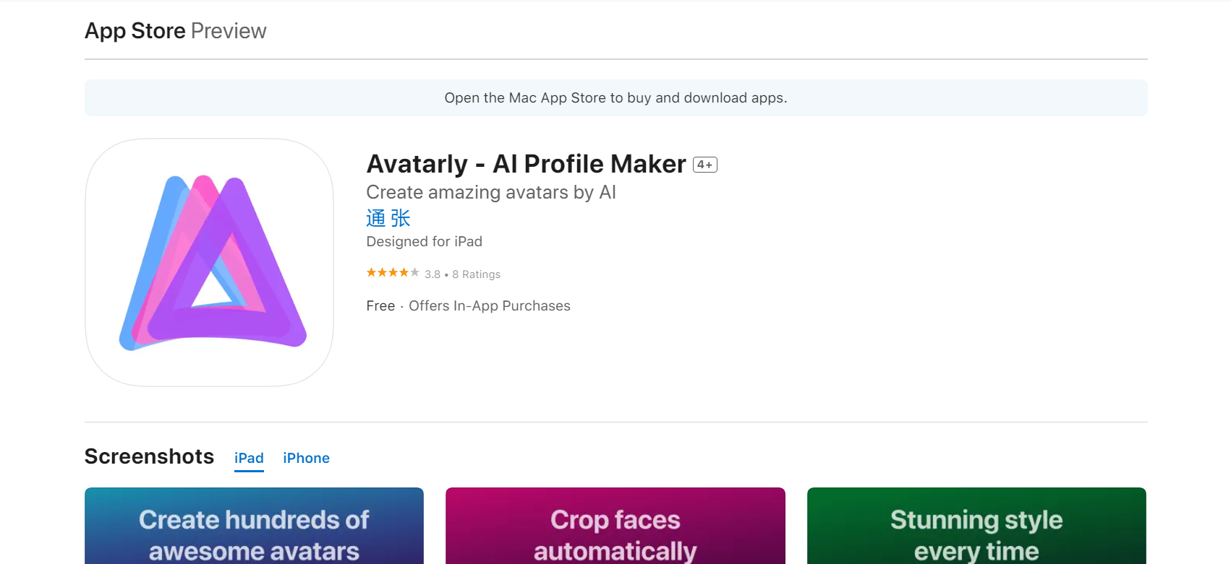Click the Screenshots section heading
Viewport: 1231px width, 564px height.
pos(149,456)
